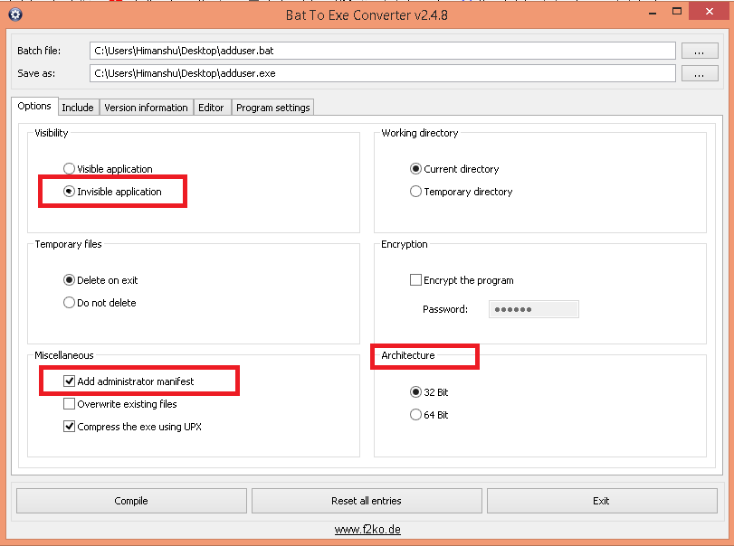The image size is (734, 546).
Task: Open the Program settings tab
Action: 272,107
